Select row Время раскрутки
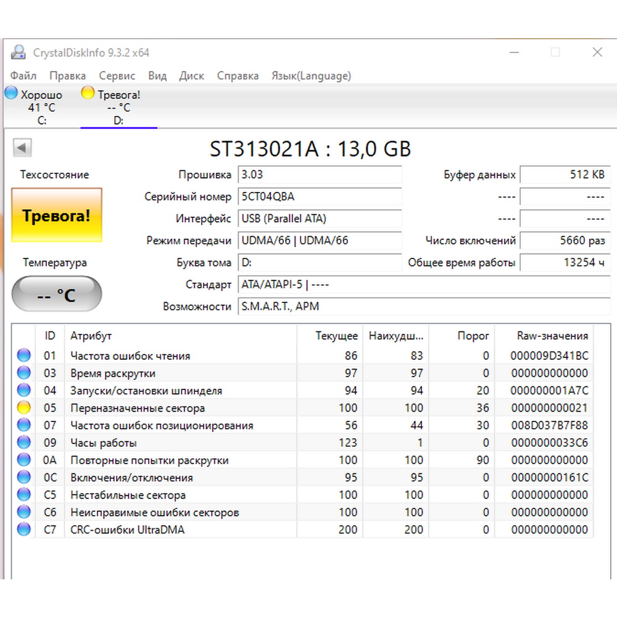 (302, 373)
